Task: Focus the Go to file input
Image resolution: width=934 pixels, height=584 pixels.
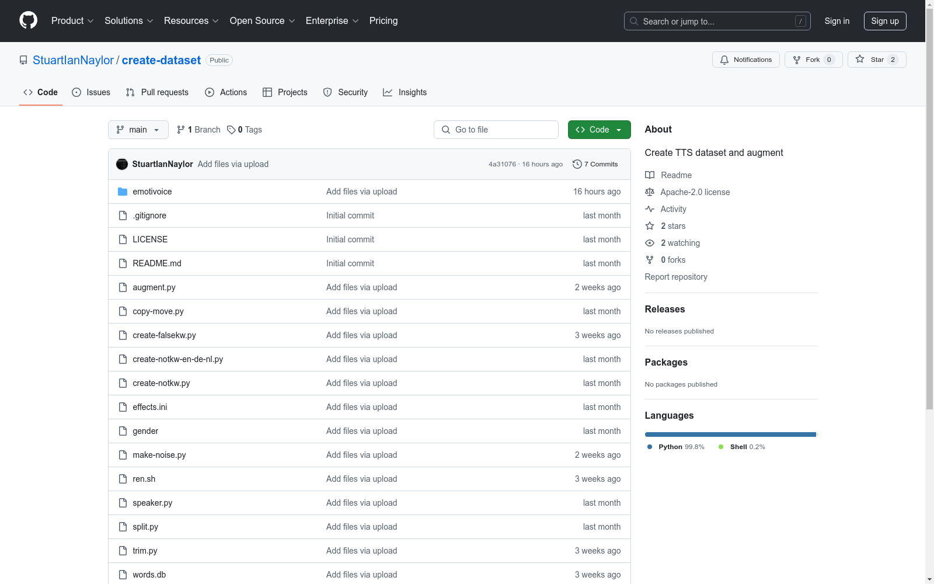Action: tap(496, 130)
